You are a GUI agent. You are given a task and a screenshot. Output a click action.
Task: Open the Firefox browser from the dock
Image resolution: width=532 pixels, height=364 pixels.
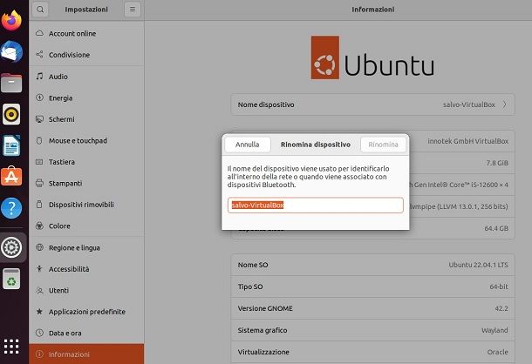coord(11,20)
